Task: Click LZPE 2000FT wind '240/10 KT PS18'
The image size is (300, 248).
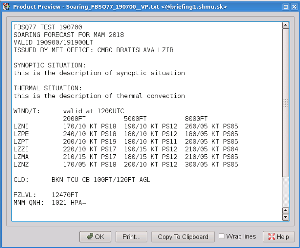Action: tap(90, 134)
